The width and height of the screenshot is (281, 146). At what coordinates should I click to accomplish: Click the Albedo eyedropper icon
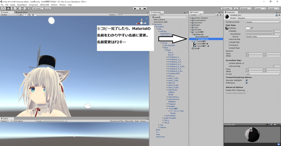[x=252, y=28]
